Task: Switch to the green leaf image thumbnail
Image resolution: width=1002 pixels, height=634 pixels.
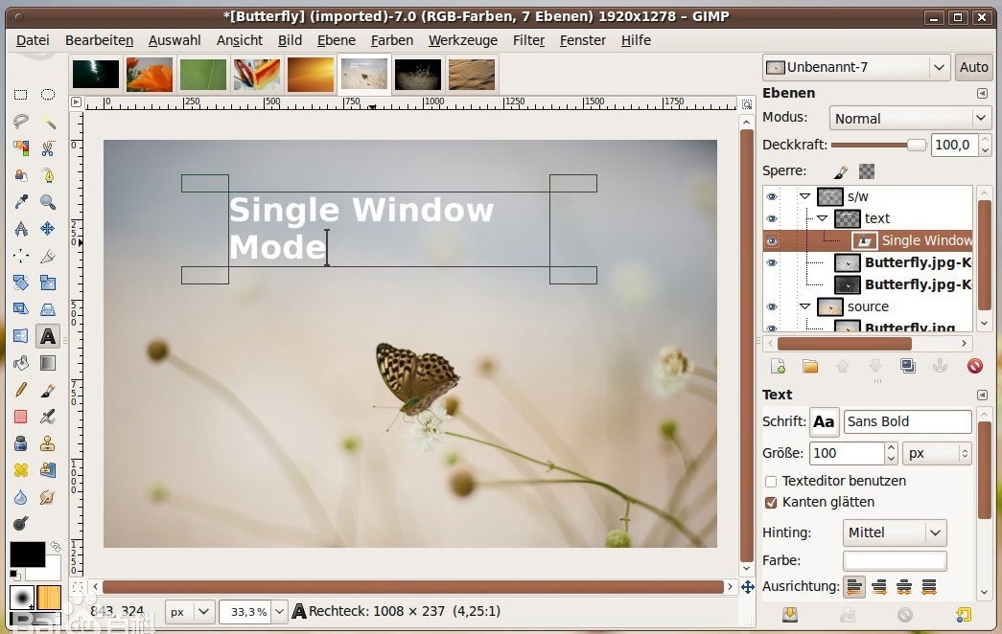Action: tap(203, 74)
